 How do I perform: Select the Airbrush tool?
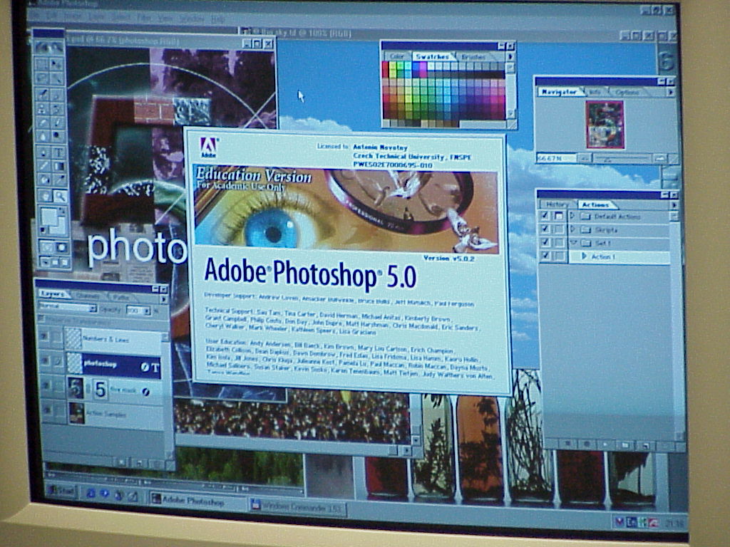point(42,93)
